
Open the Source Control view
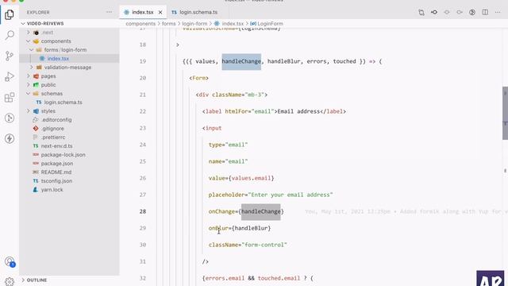pyautogui.click(x=10, y=56)
